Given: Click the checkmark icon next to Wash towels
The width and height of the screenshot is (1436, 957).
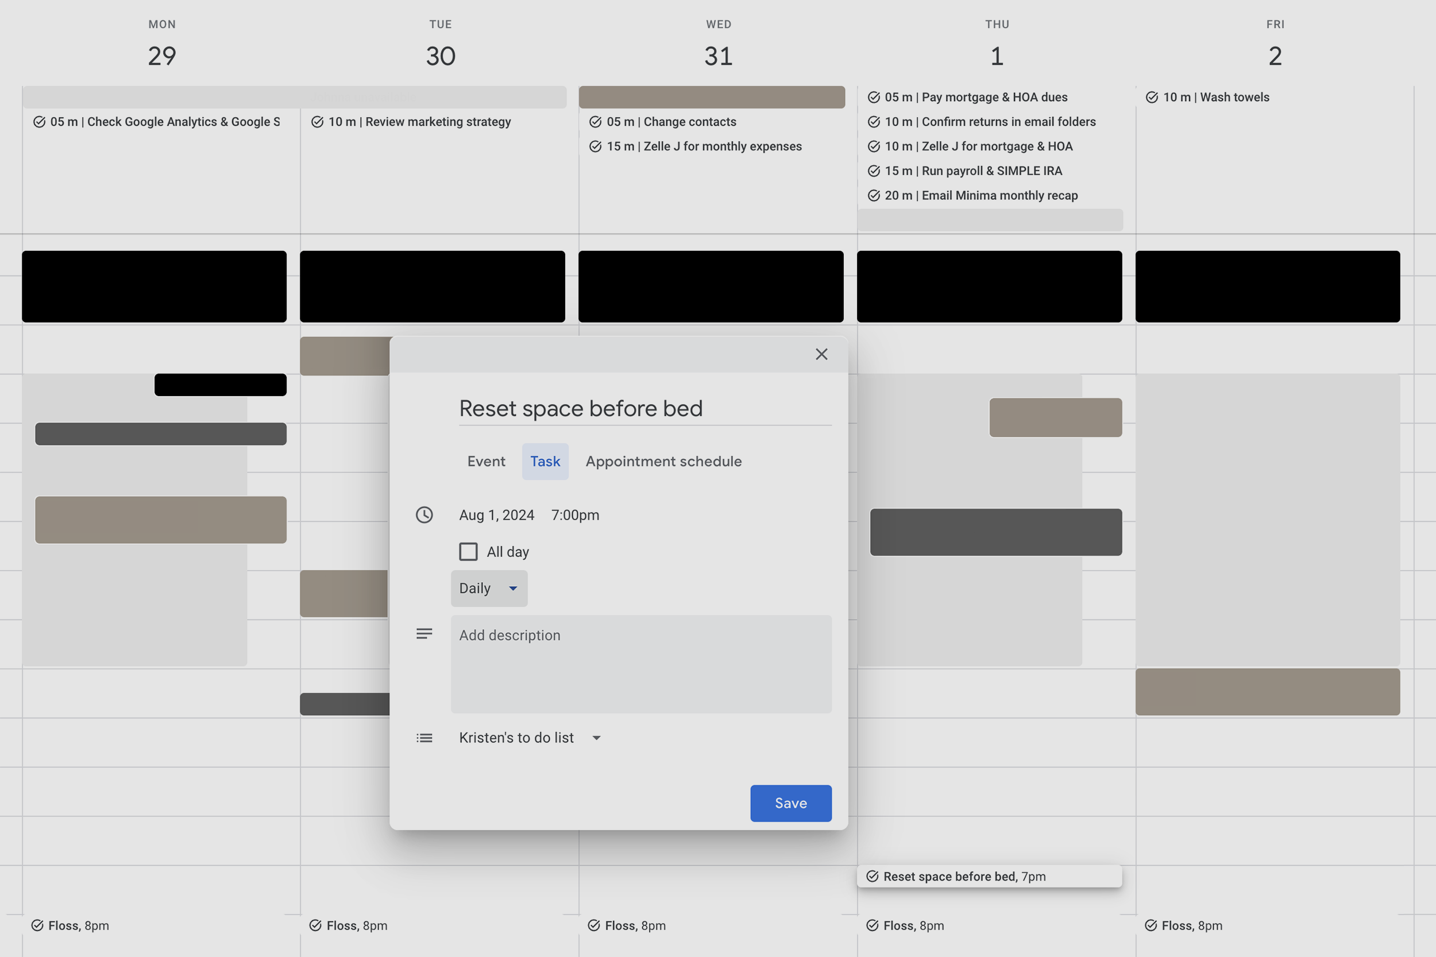Looking at the screenshot, I should tap(1152, 97).
